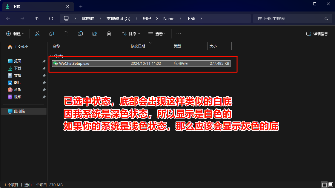Image resolution: width=335 pixels, height=188 pixels.
Task: Refresh the current folder view
Action: click(51, 19)
